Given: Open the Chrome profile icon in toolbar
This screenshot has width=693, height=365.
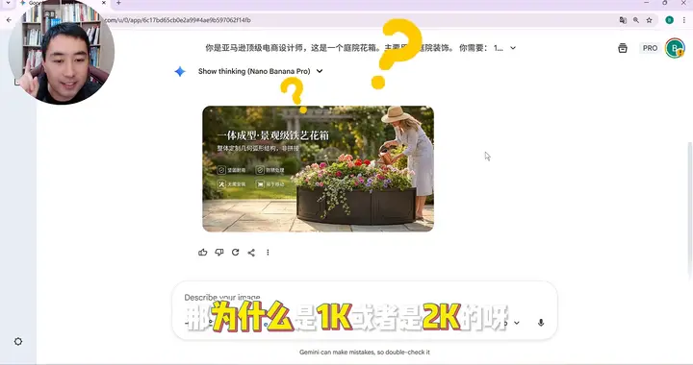Looking at the screenshot, I should pyautogui.click(x=670, y=20).
